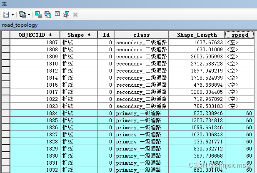Viewport: 257px width, 173px height.
Task: Click Clear Selection icon
Action: (x=57, y=14)
